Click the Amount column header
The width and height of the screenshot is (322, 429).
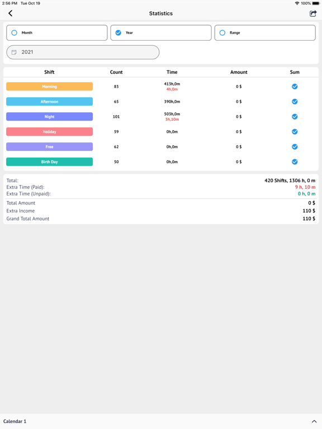[239, 72]
